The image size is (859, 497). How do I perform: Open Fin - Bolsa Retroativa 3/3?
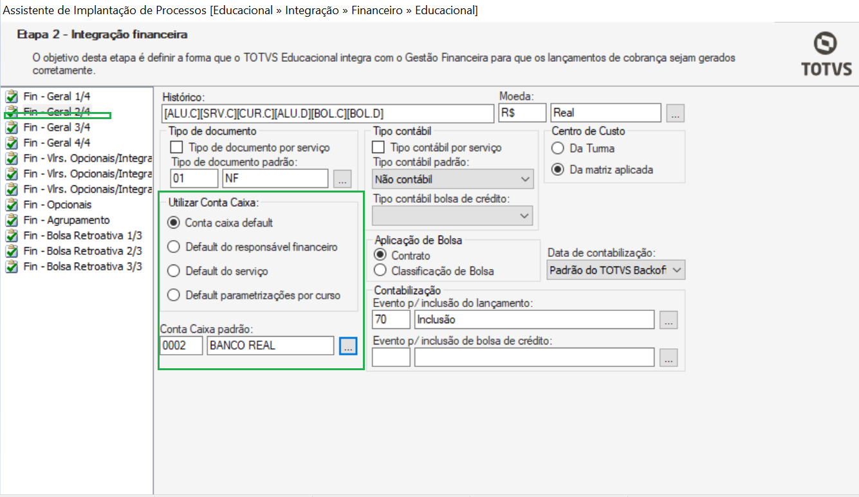tap(82, 267)
